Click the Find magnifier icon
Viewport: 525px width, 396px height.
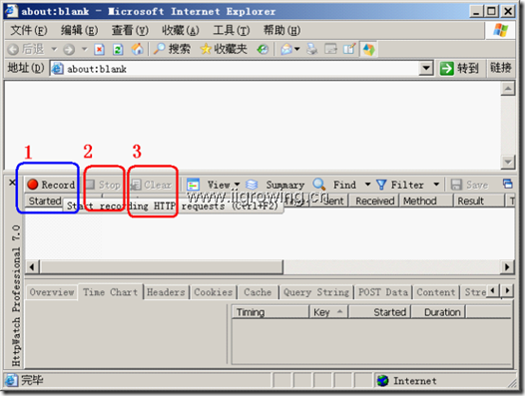coord(319,185)
